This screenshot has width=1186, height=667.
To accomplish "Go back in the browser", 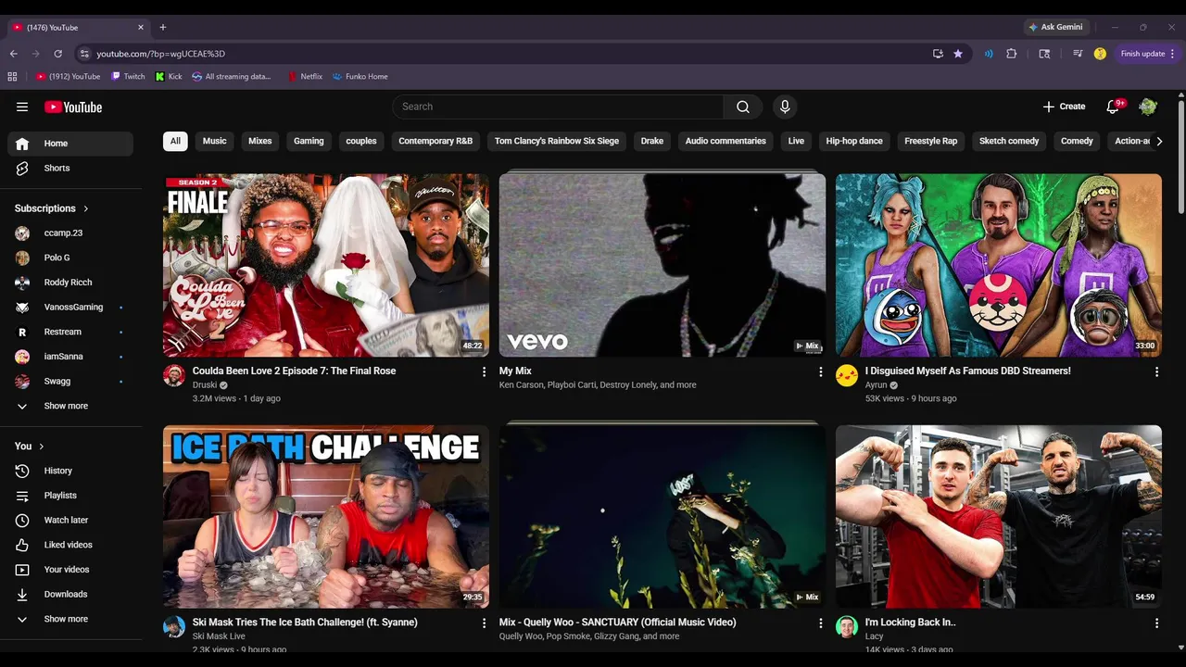I will click(x=14, y=54).
